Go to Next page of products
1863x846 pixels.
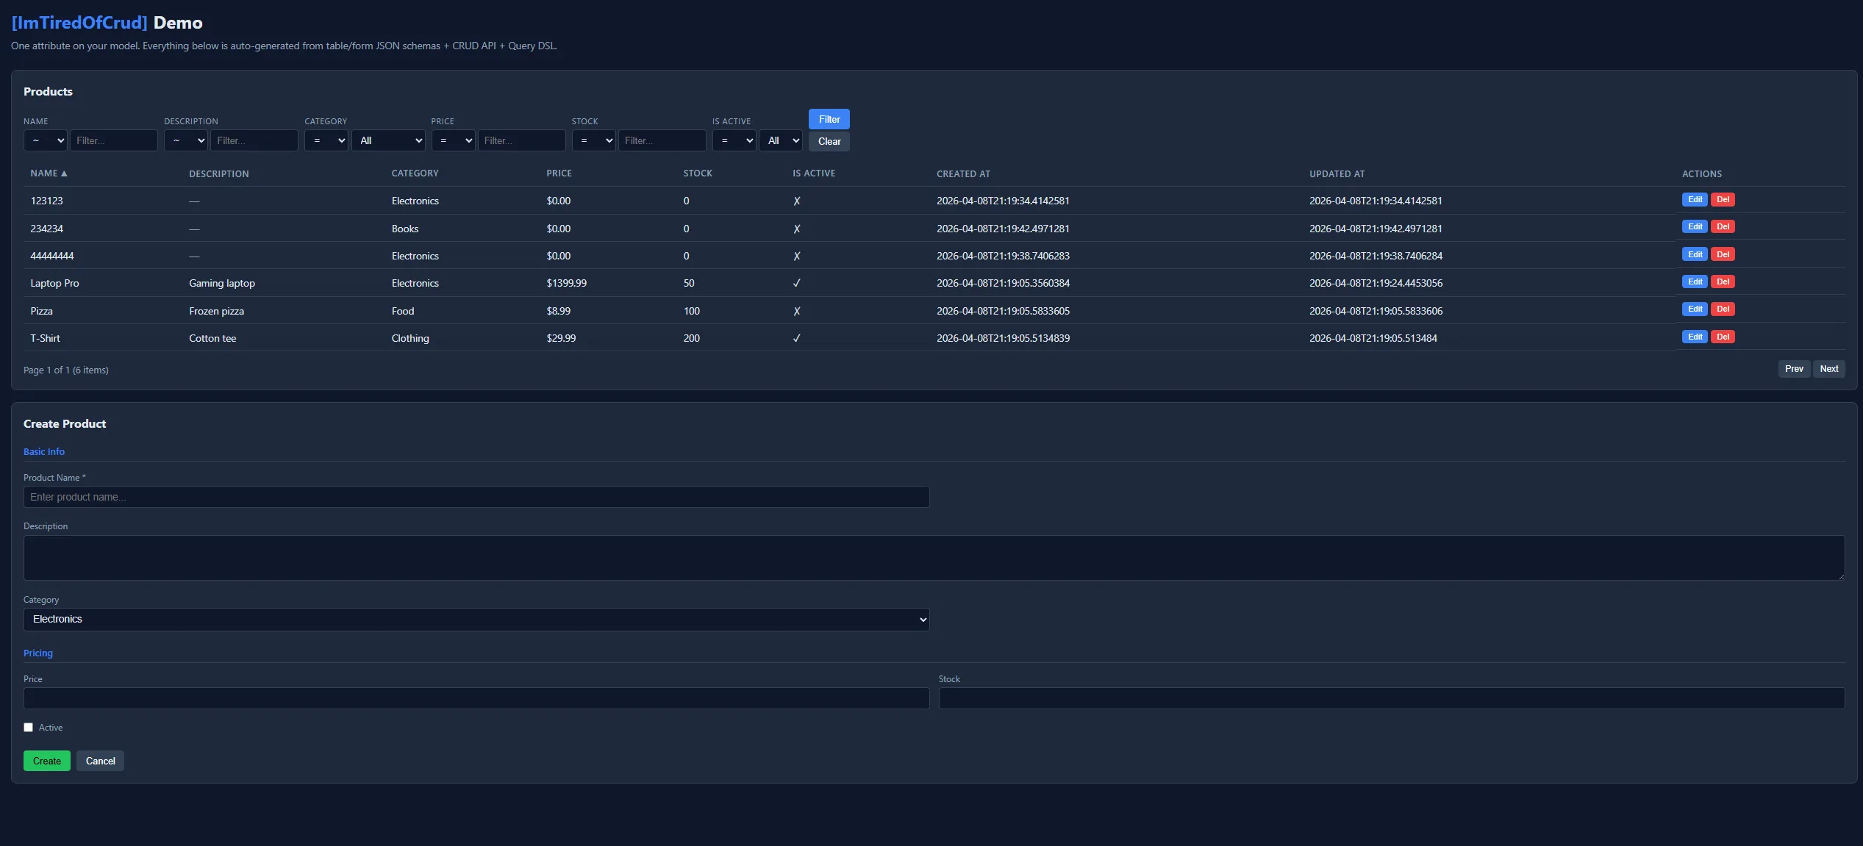pyautogui.click(x=1828, y=369)
